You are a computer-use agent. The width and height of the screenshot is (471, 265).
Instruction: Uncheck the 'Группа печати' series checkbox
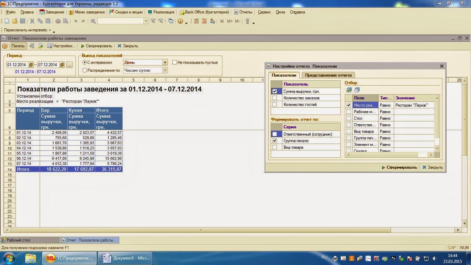tap(274, 141)
